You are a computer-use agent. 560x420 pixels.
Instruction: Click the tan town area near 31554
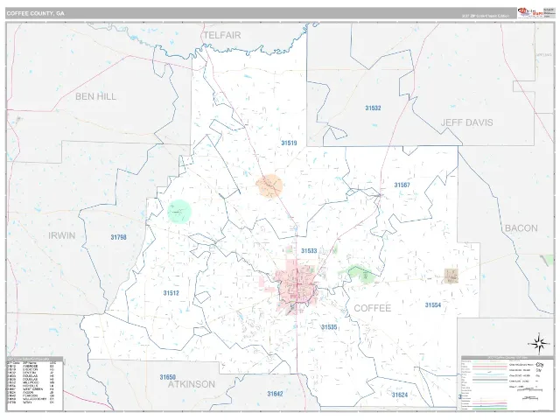pos(451,276)
